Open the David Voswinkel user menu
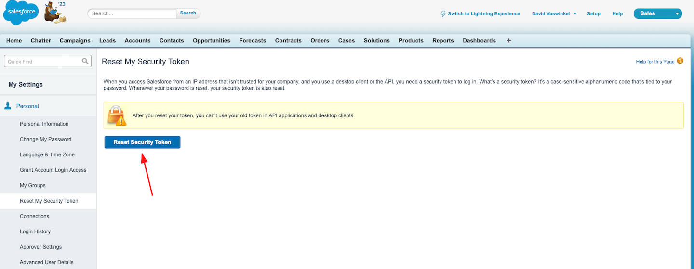 tap(554, 14)
